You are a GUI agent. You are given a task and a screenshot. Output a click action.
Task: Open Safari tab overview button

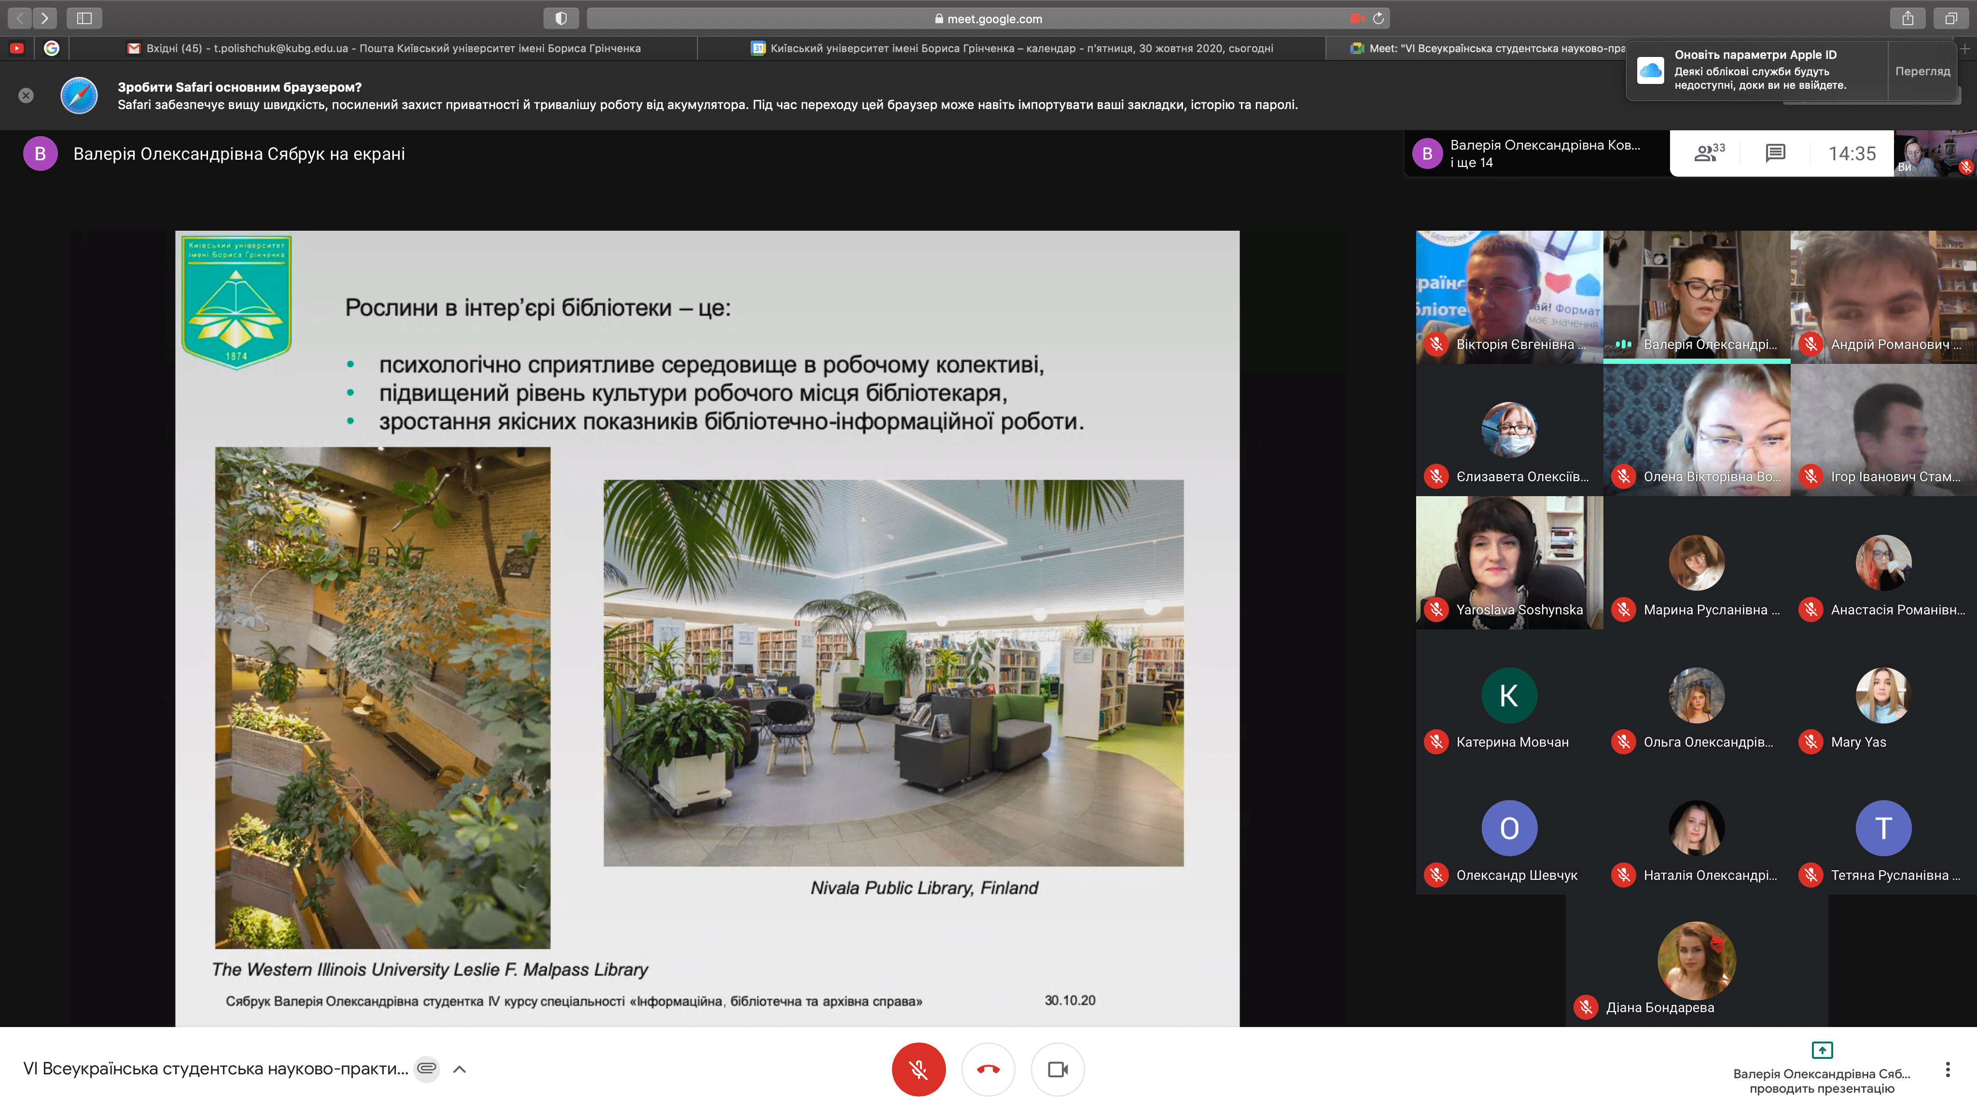pos(1950,18)
